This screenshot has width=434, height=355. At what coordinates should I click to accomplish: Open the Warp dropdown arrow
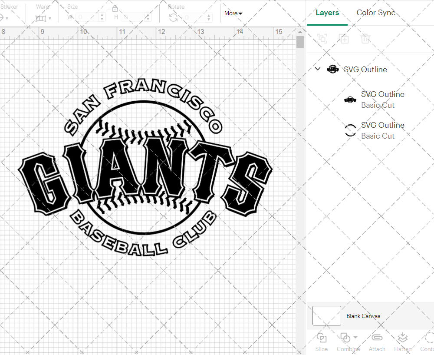coord(50,19)
